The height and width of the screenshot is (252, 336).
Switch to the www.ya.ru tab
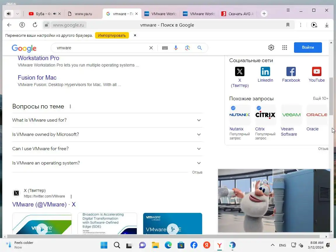(83, 14)
